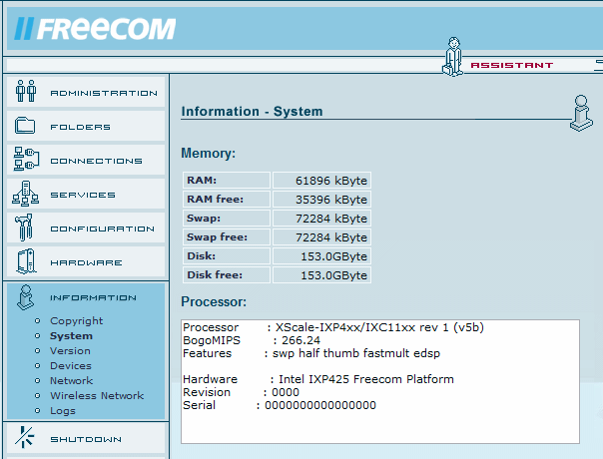603x459 pixels.
Task: Click the Shutdown icon in sidebar
Action: [x=26, y=439]
